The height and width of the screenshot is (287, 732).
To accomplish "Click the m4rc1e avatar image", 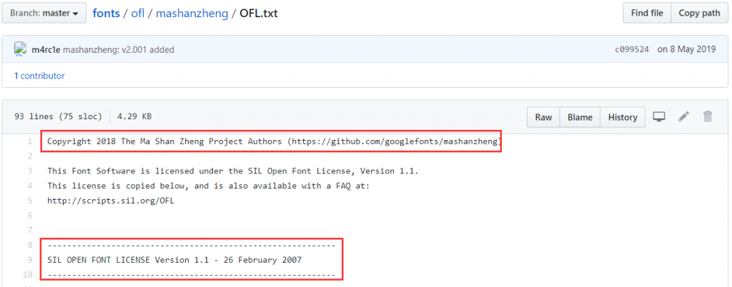I will (21, 50).
